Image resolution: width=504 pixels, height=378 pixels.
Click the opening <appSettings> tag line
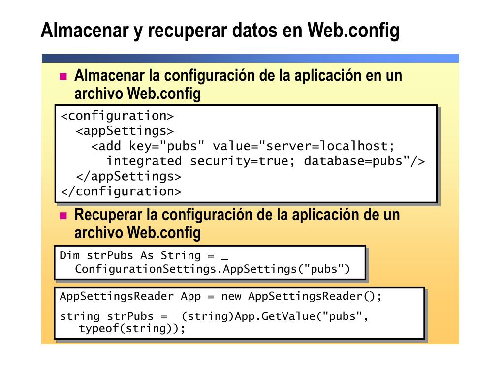pyautogui.click(x=125, y=131)
